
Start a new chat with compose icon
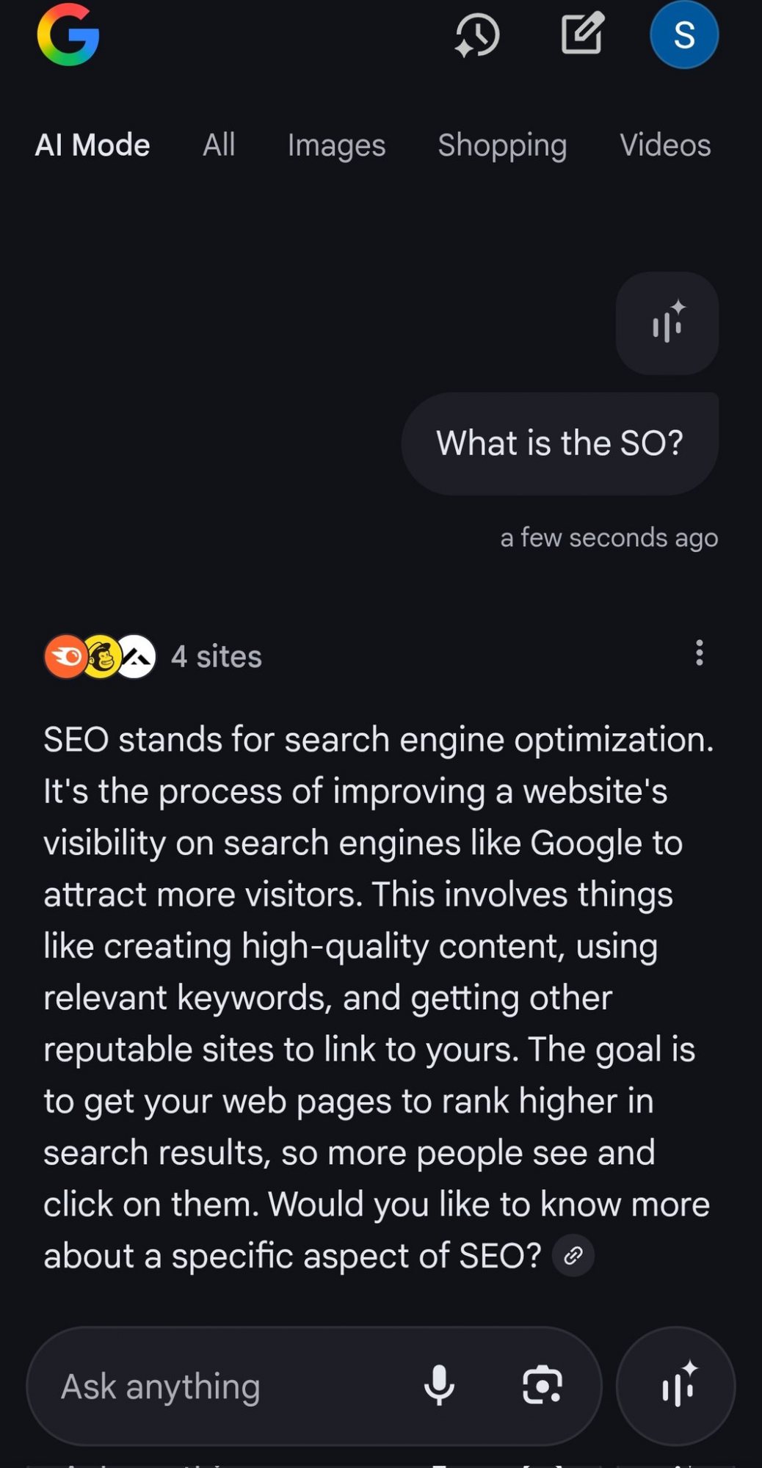coord(582,33)
